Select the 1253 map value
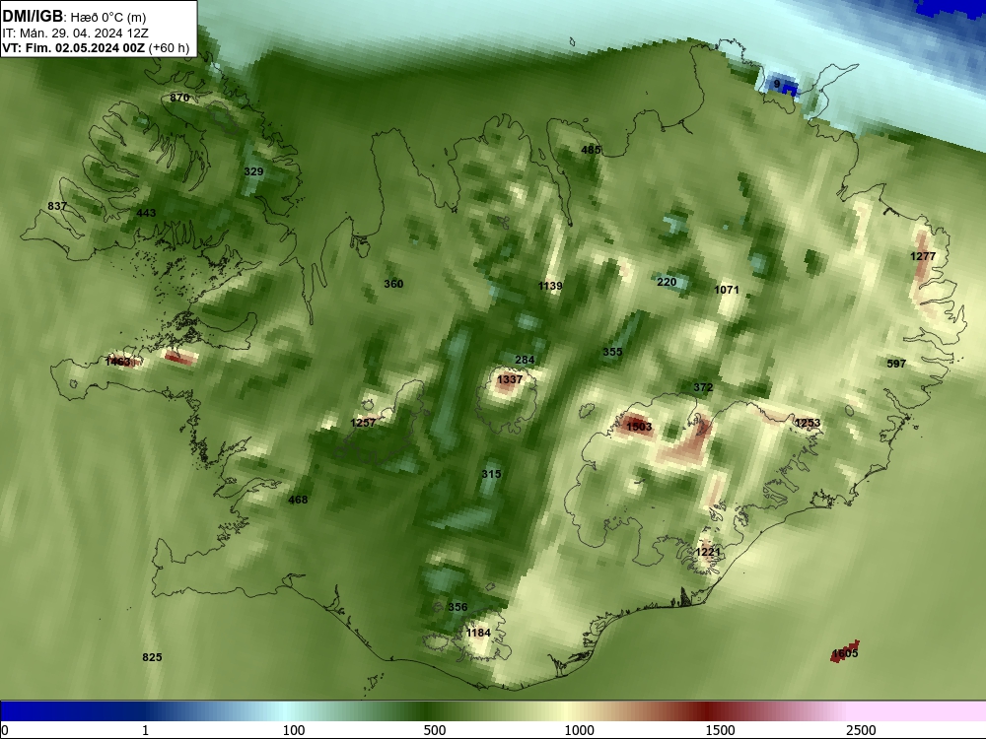The image size is (986, 739). point(808,423)
